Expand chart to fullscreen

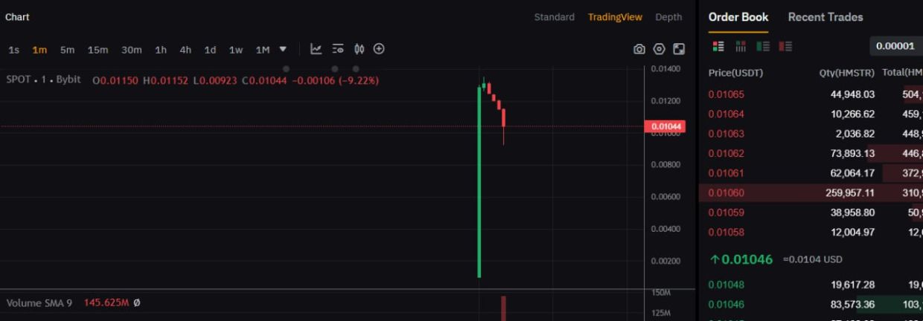(679, 49)
